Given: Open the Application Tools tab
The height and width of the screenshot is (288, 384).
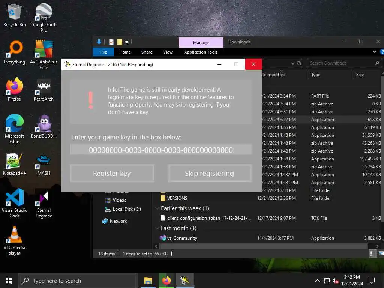Looking at the screenshot, I should click(x=201, y=52).
